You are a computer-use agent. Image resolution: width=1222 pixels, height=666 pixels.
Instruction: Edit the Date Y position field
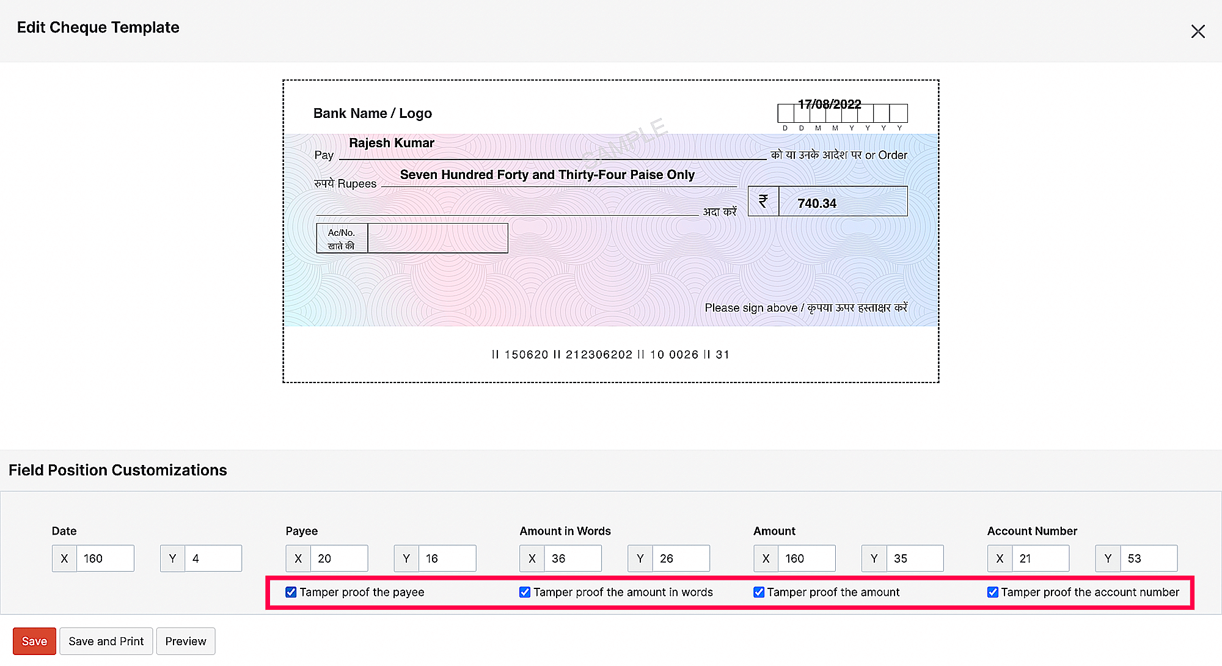point(213,558)
